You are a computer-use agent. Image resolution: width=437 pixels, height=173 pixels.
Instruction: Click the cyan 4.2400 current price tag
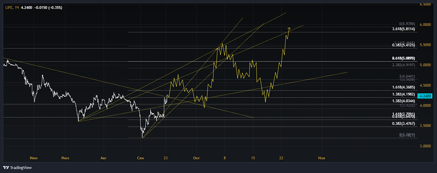point(425,96)
